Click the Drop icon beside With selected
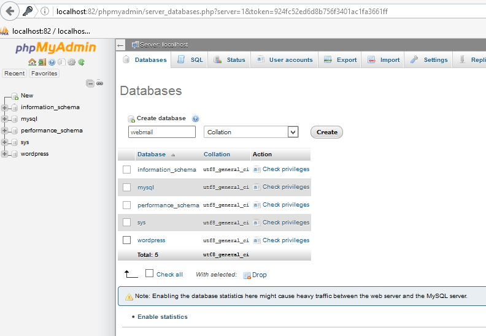486x336 pixels. click(x=247, y=275)
